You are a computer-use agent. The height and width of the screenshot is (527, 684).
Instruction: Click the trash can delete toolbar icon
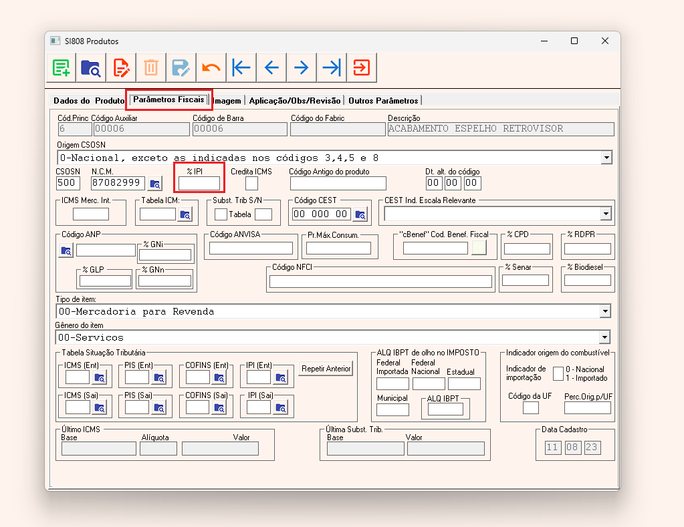pyautogui.click(x=151, y=67)
